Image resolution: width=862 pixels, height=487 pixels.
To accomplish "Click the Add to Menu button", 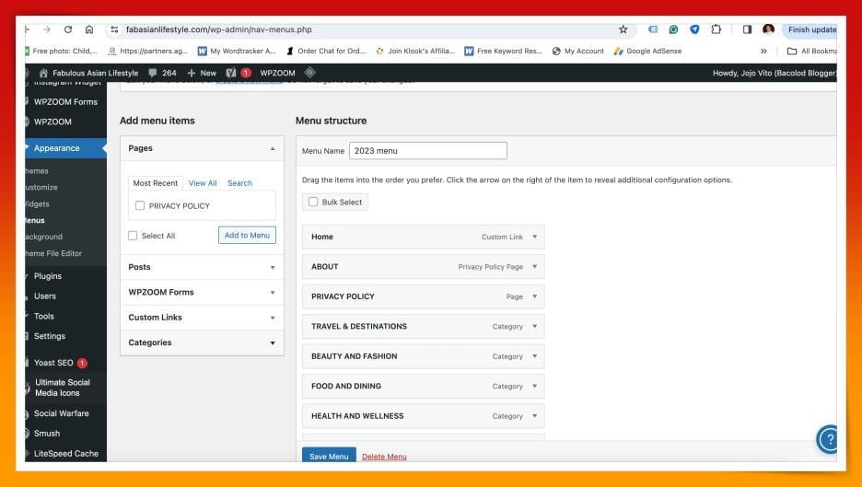I will point(247,236).
